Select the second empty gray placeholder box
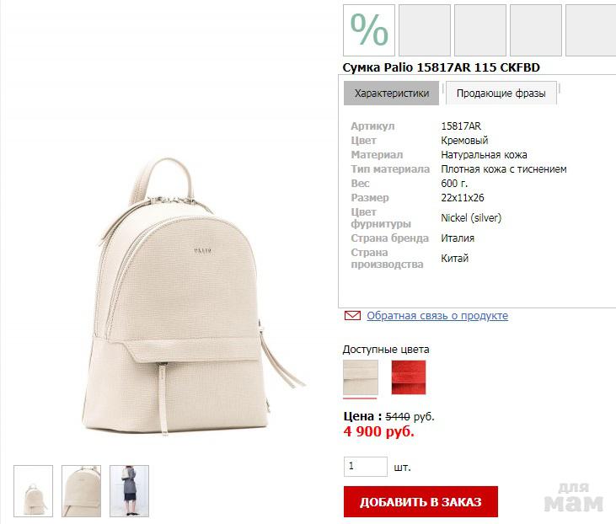616x524 pixels. click(x=480, y=30)
